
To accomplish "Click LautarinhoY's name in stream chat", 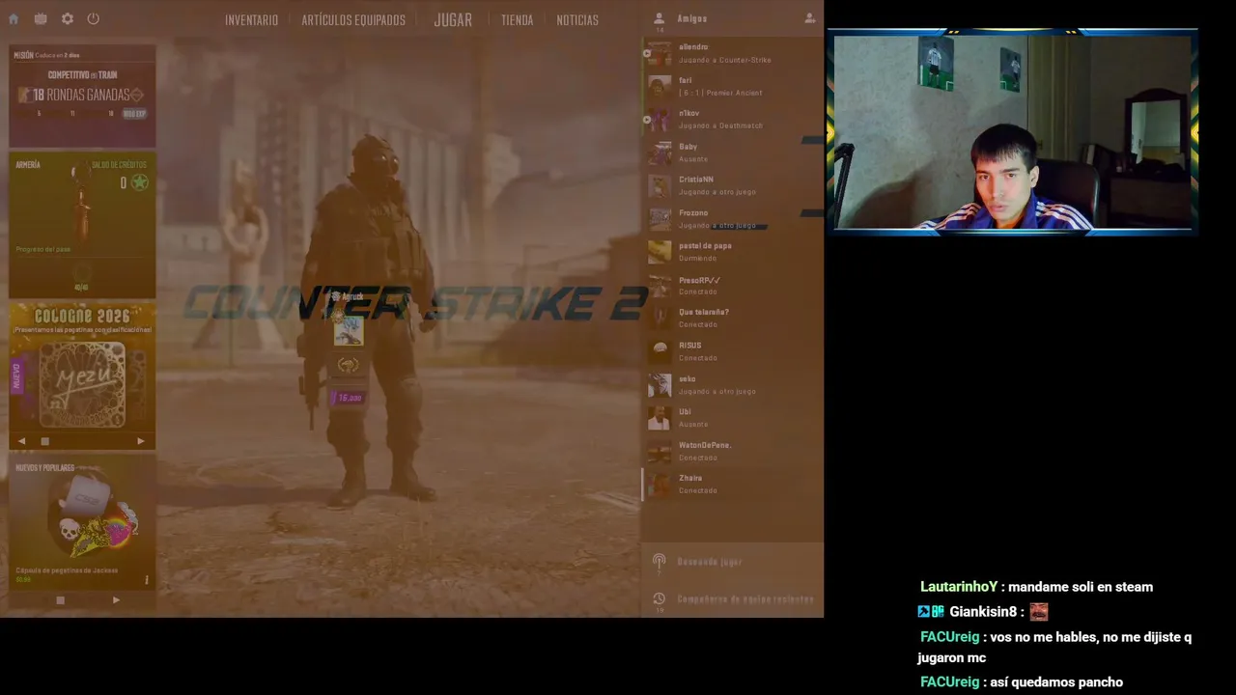I will point(959,587).
